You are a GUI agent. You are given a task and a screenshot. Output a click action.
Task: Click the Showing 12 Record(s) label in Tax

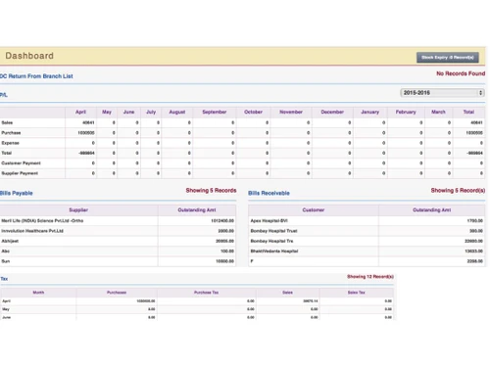(370, 277)
